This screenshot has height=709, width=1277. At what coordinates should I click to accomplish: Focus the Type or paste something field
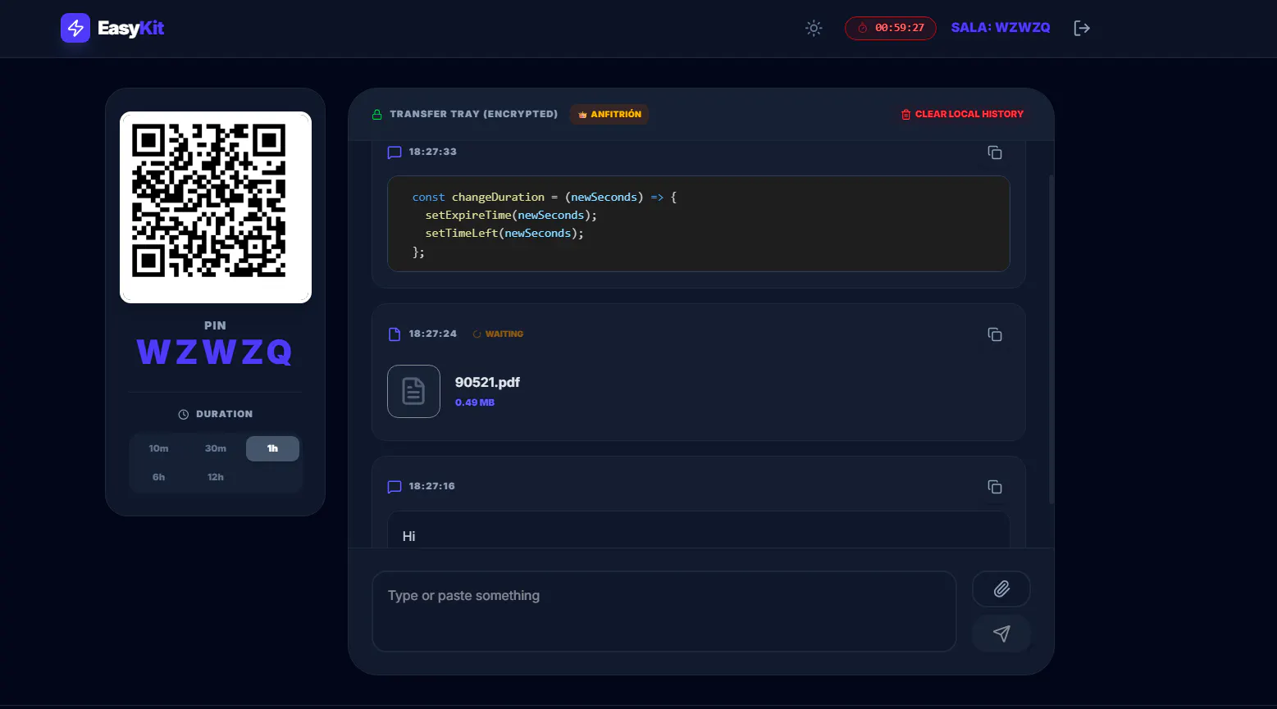pyautogui.click(x=664, y=611)
